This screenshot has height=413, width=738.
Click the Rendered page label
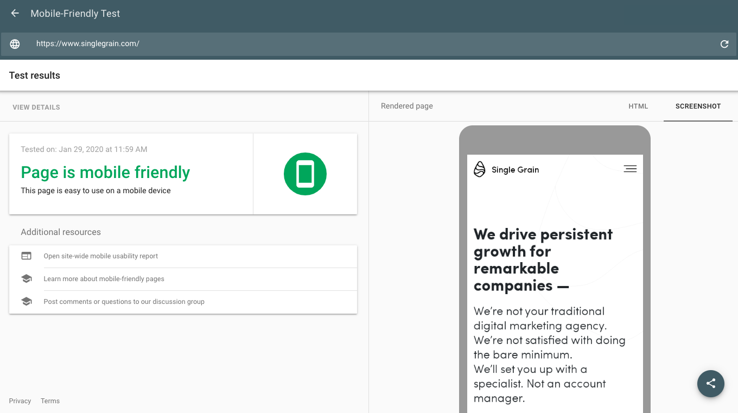407,106
